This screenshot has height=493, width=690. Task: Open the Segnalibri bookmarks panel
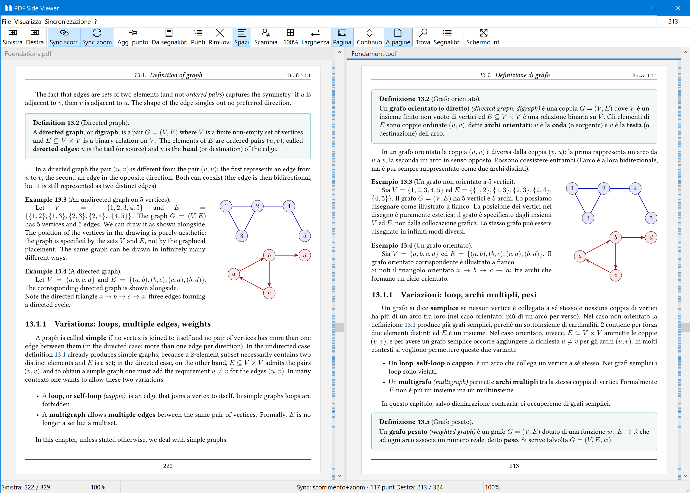(x=447, y=37)
